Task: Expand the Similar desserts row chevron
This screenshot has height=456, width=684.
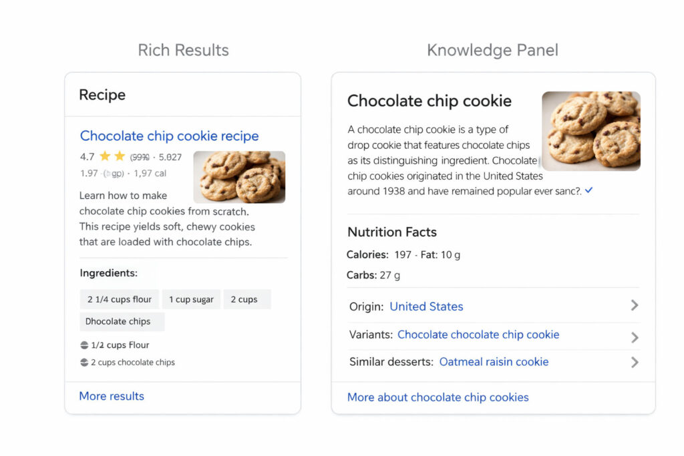Action: 635,363
